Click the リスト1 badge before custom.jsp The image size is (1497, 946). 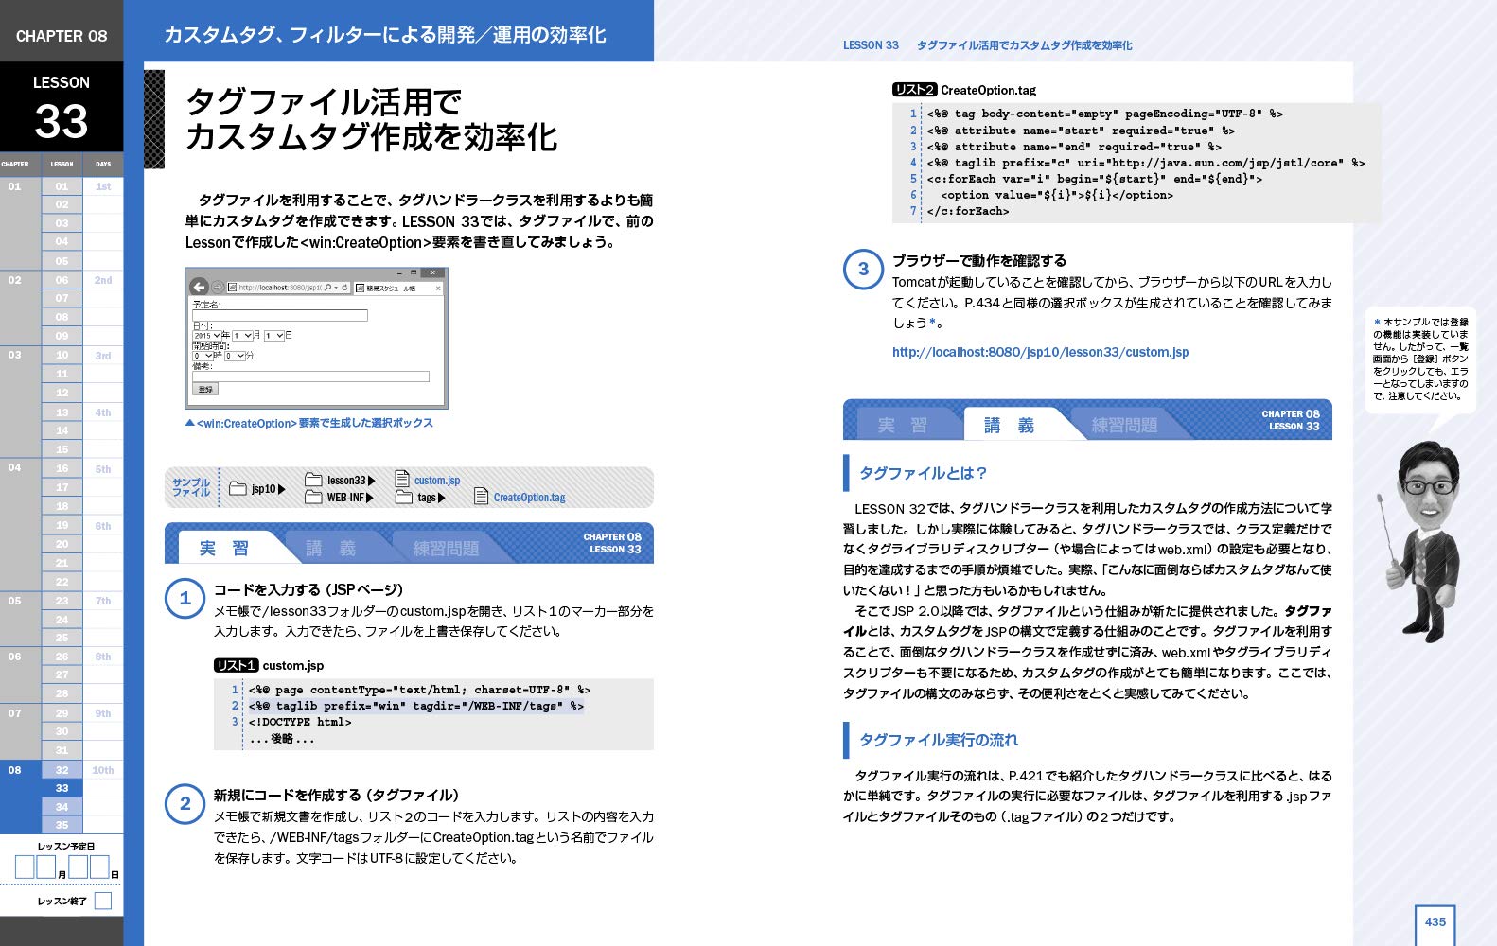click(236, 665)
